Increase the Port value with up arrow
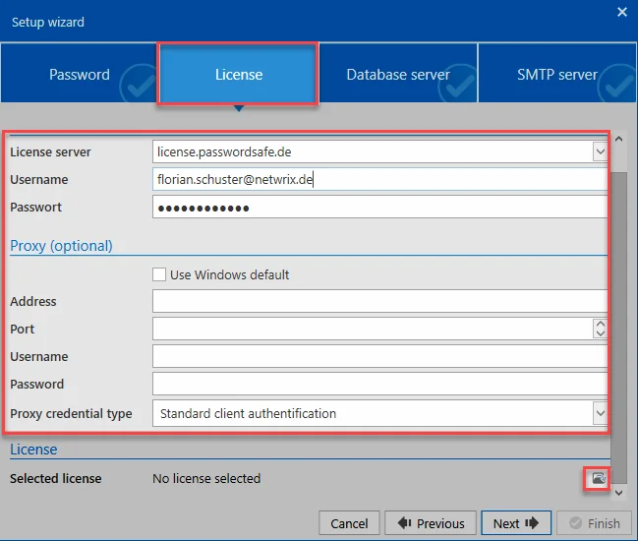The width and height of the screenshot is (638, 541). pos(601,324)
